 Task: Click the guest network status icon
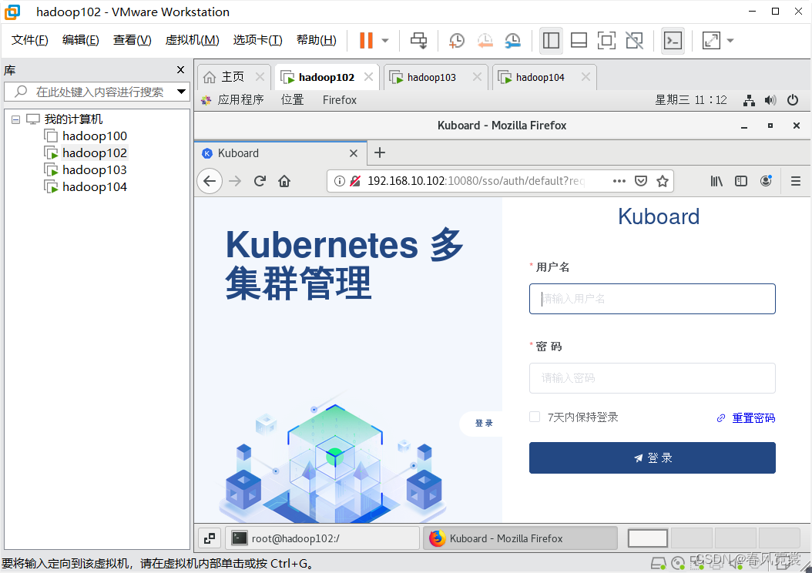pos(749,100)
